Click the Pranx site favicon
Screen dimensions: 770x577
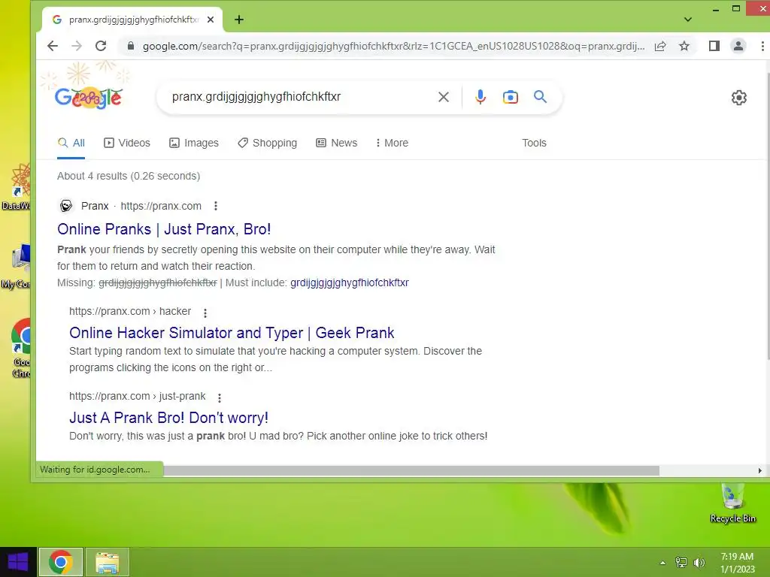(x=66, y=206)
